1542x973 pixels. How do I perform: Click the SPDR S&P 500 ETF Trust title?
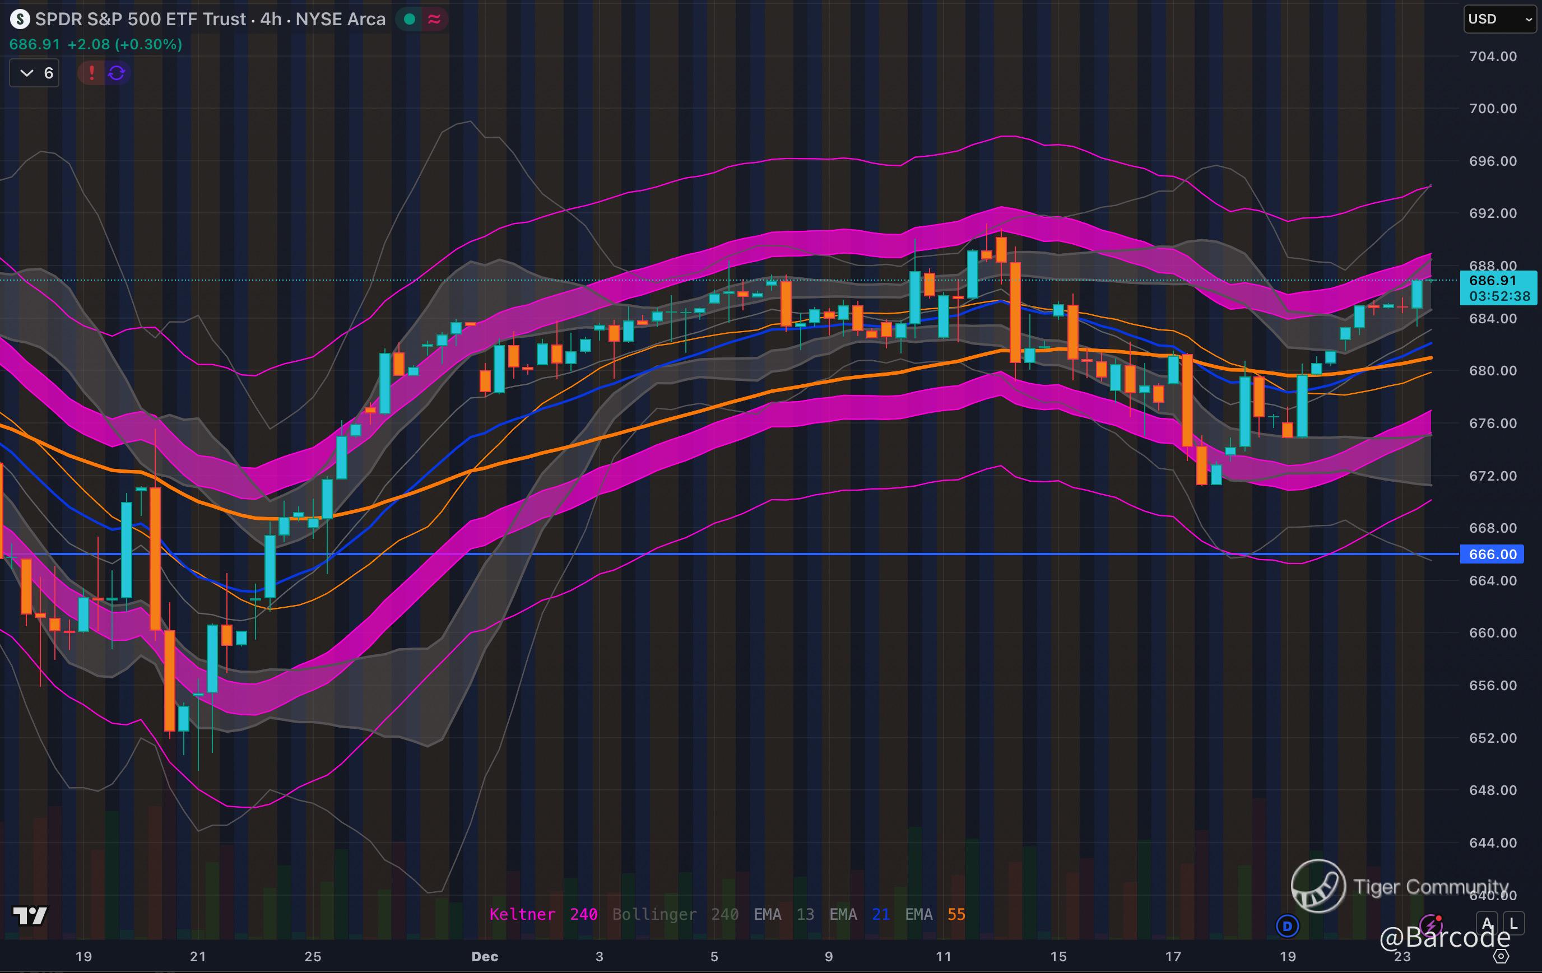pos(140,19)
